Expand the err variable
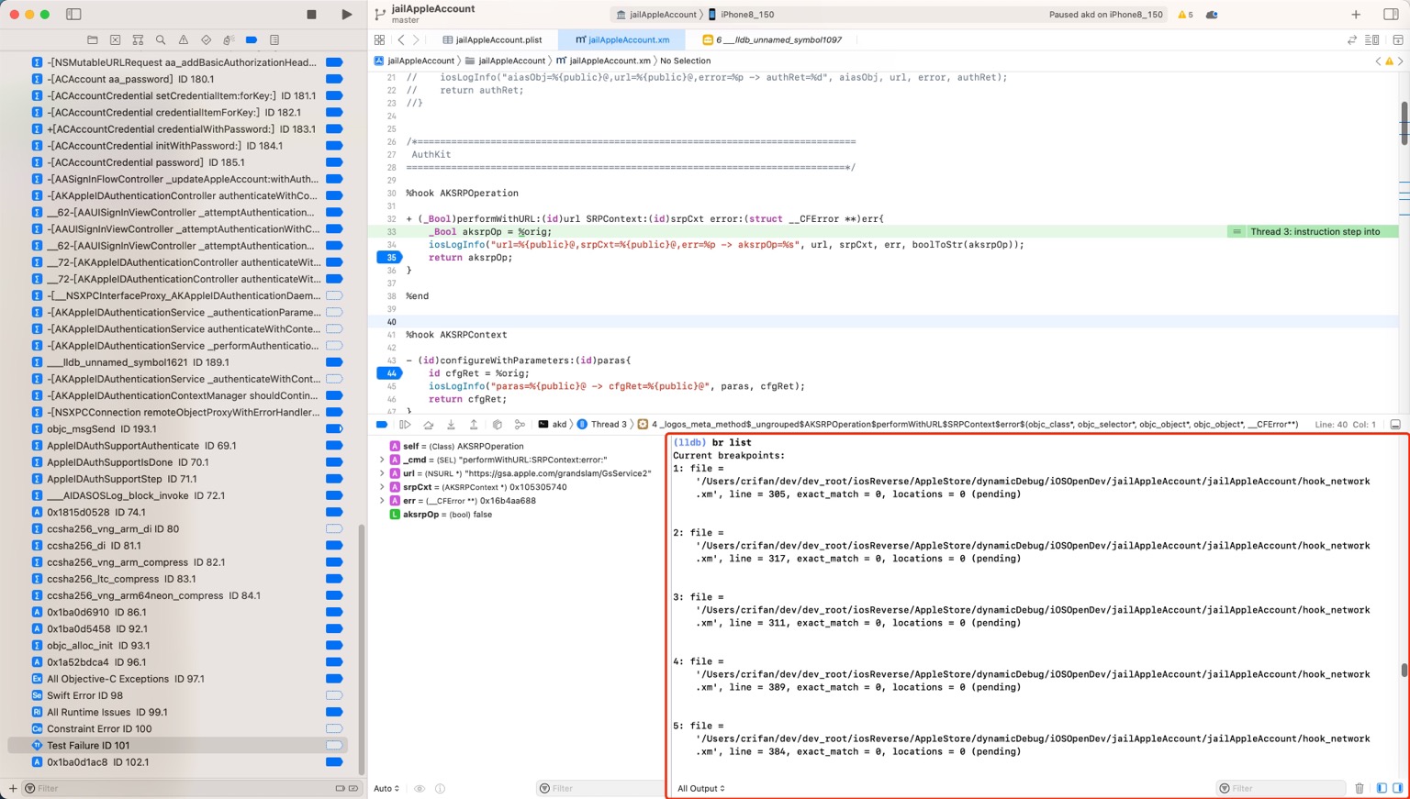1410x799 pixels. 382,501
